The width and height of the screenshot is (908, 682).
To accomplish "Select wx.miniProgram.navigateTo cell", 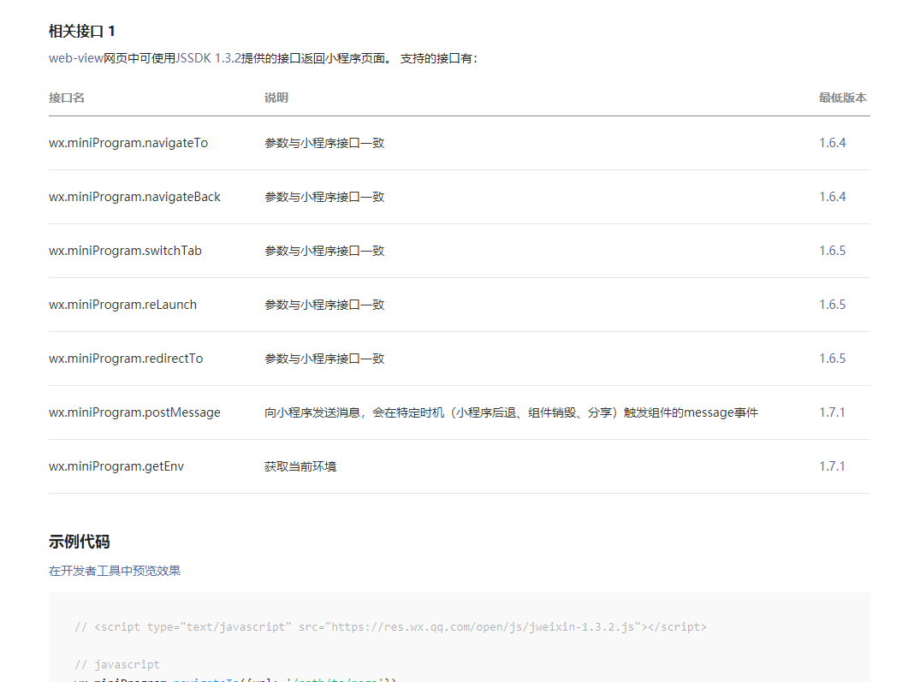I will pyautogui.click(x=128, y=143).
